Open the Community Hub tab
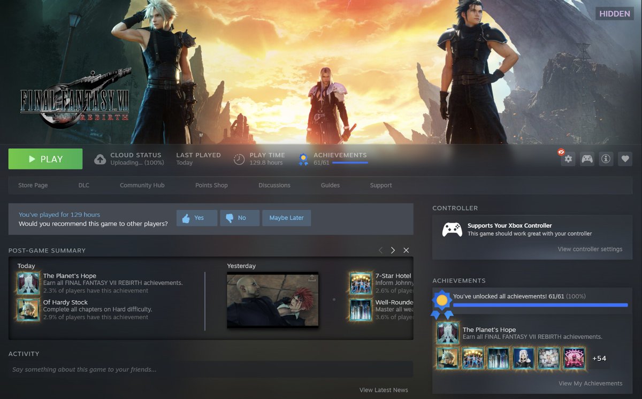The height and width of the screenshot is (399, 642). tap(142, 185)
